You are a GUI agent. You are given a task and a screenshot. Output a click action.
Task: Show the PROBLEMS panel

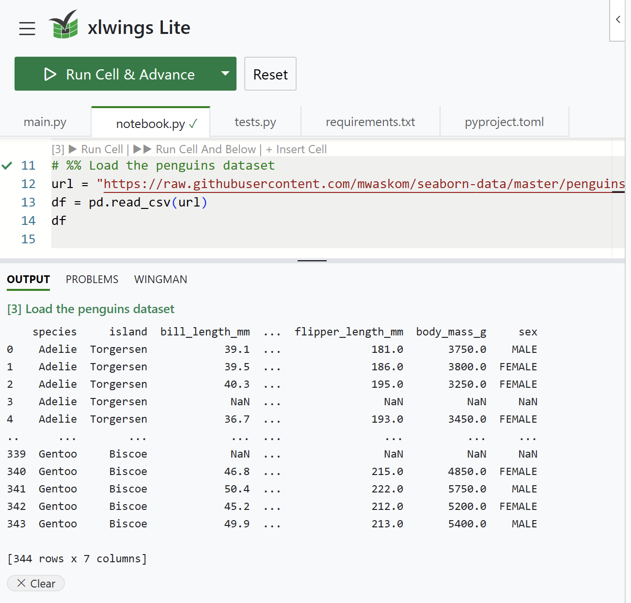point(92,280)
